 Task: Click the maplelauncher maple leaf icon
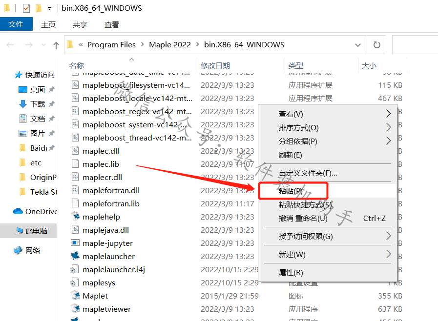click(75, 256)
